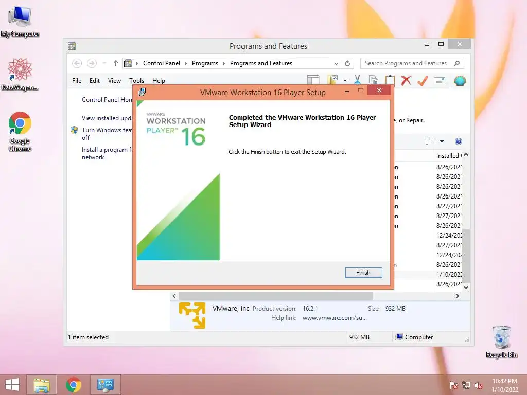Viewport: 527px width, 395px height.
Task: Click the vertical scrollbar down arrow
Action: point(466,287)
